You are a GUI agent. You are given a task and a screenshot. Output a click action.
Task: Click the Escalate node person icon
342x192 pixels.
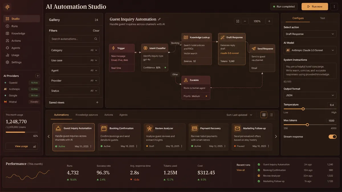click(186, 80)
